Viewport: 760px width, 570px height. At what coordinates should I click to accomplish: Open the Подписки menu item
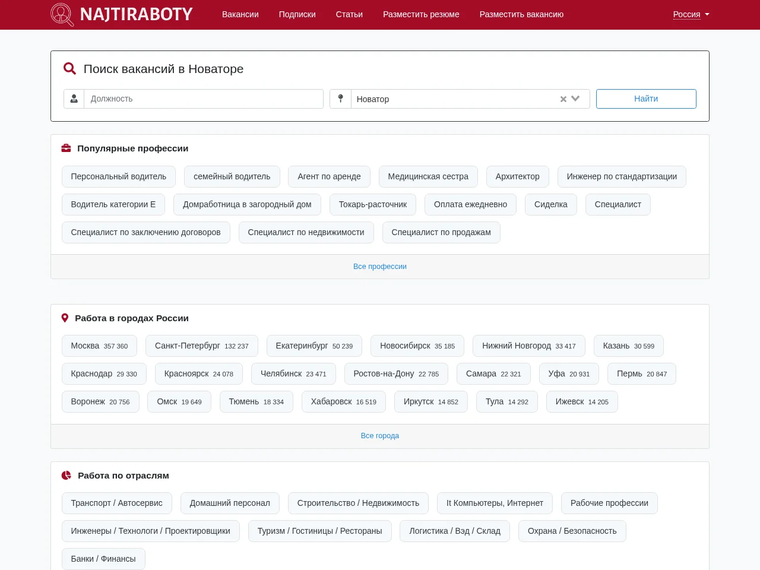pos(297,14)
